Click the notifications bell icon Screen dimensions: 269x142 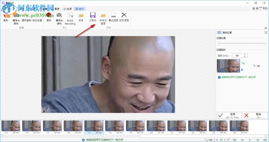[x=254, y=8]
